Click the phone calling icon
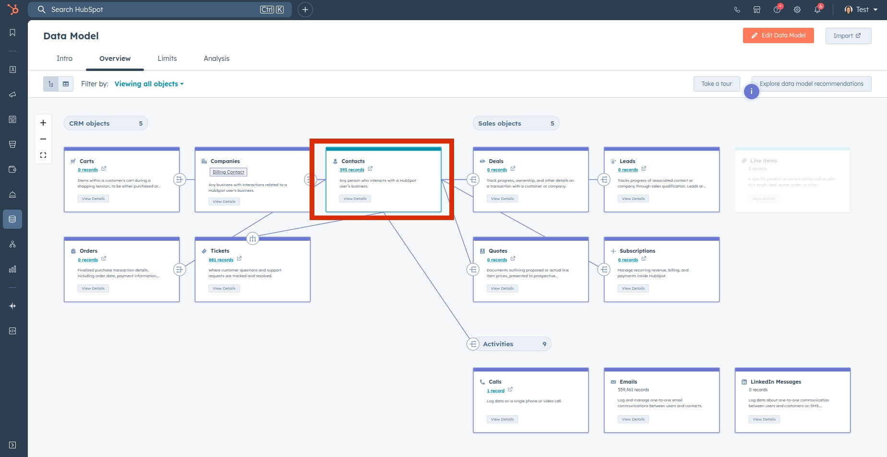The height and width of the screenshot is (457, 887). click(x=737, y=10)
